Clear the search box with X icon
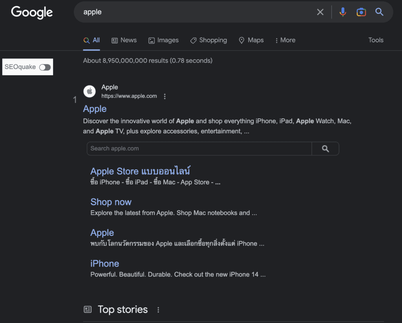This screenshot has width=402, height=323. tap(320, 12)
